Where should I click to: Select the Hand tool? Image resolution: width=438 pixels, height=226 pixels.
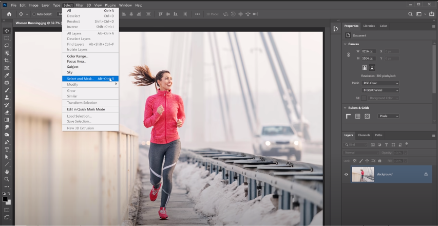pyautogui.click(x=7, y=172)
